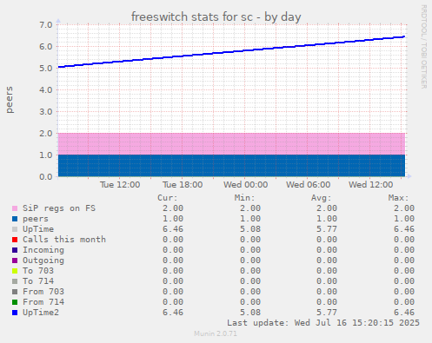Click the dark blue peers area in the graph
Image resolution: width=432 pixels, height=343 pixels.
[x=231, y=166]
